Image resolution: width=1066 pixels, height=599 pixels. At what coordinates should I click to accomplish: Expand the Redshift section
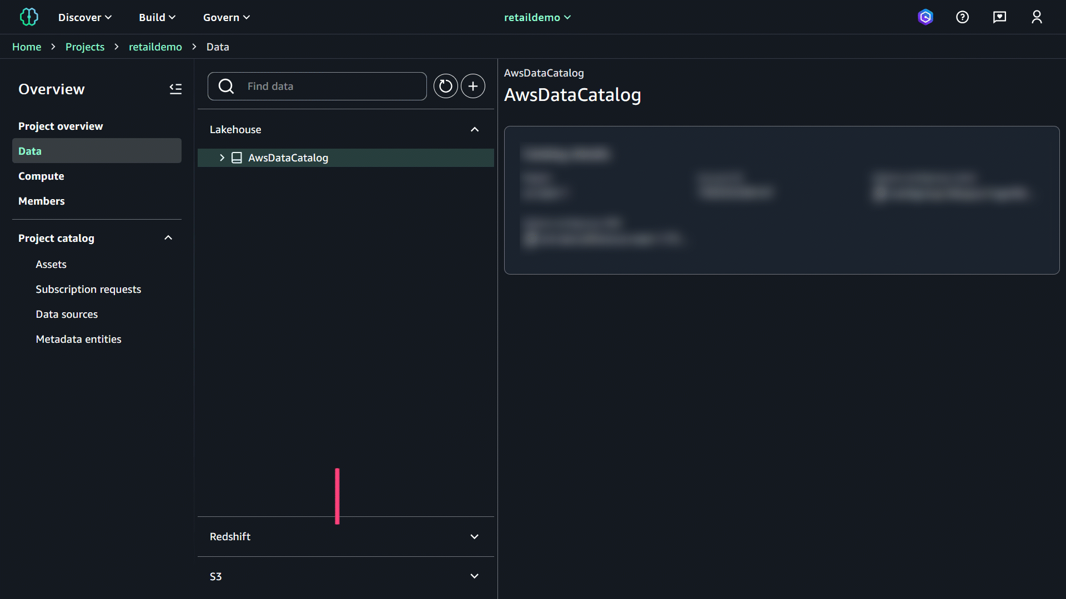[474, 536]
